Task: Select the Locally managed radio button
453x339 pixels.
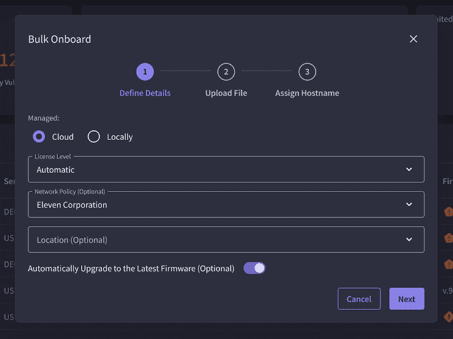Action: (x=94, y=136)
